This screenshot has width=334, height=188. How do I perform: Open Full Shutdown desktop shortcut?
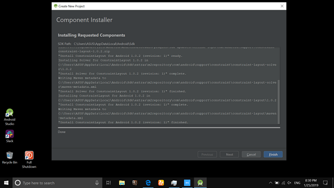click(x=29, y=160)
